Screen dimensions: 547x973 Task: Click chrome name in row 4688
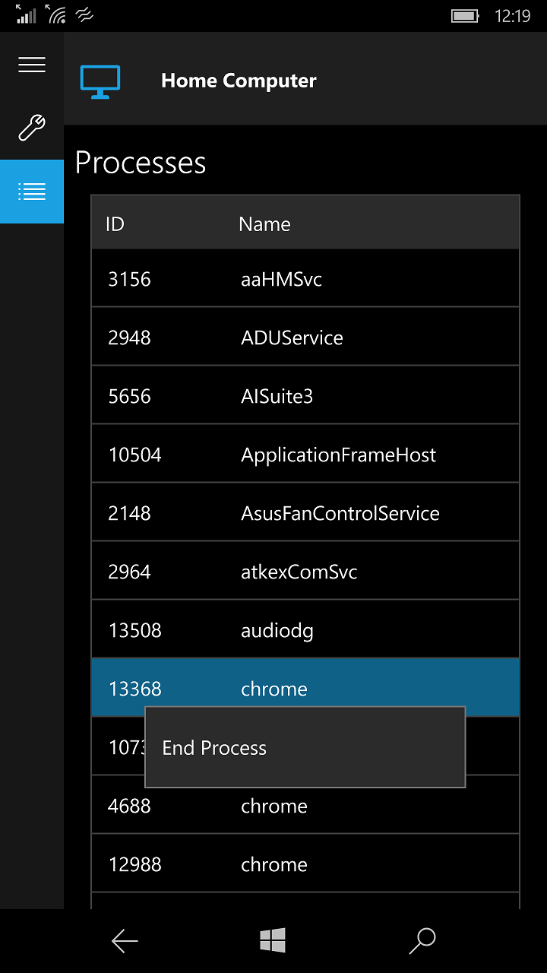coord(274,806)
